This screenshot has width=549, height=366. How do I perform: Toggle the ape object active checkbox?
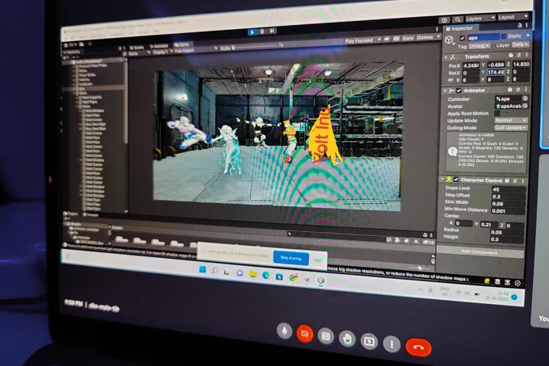pyautogui.click(x=462, y=38)
